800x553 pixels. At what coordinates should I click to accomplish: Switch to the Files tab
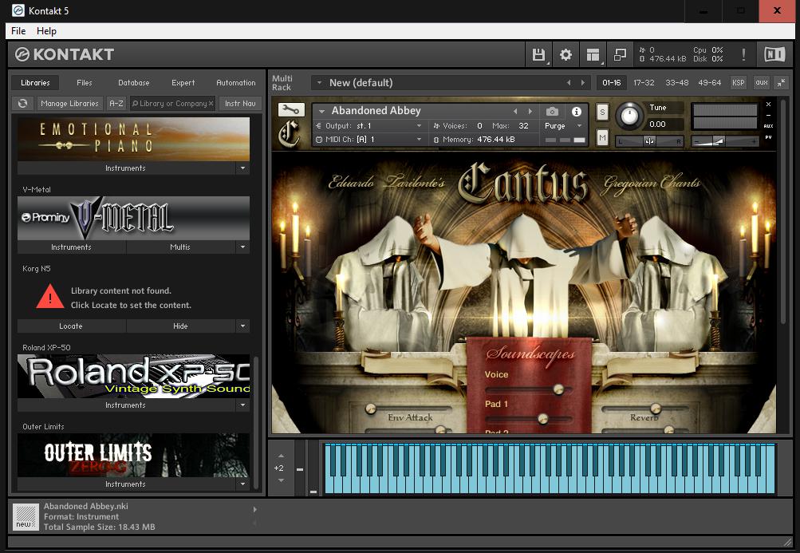85,82
